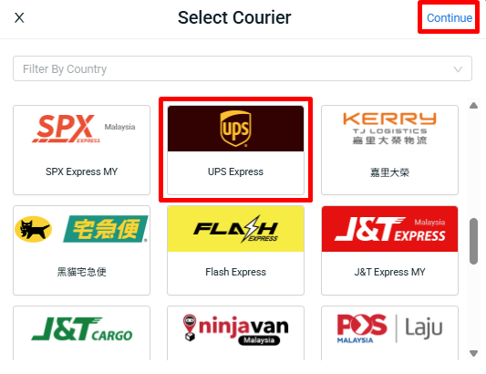The height and width of the screenshot is (374, 486).
Task: Click the scroll down arrow
Action: pyautogui.click(x=473, y=353)
